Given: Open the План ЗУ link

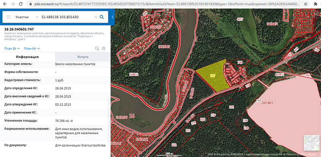Looking at the screenshot, I should [x=12, y=48].
